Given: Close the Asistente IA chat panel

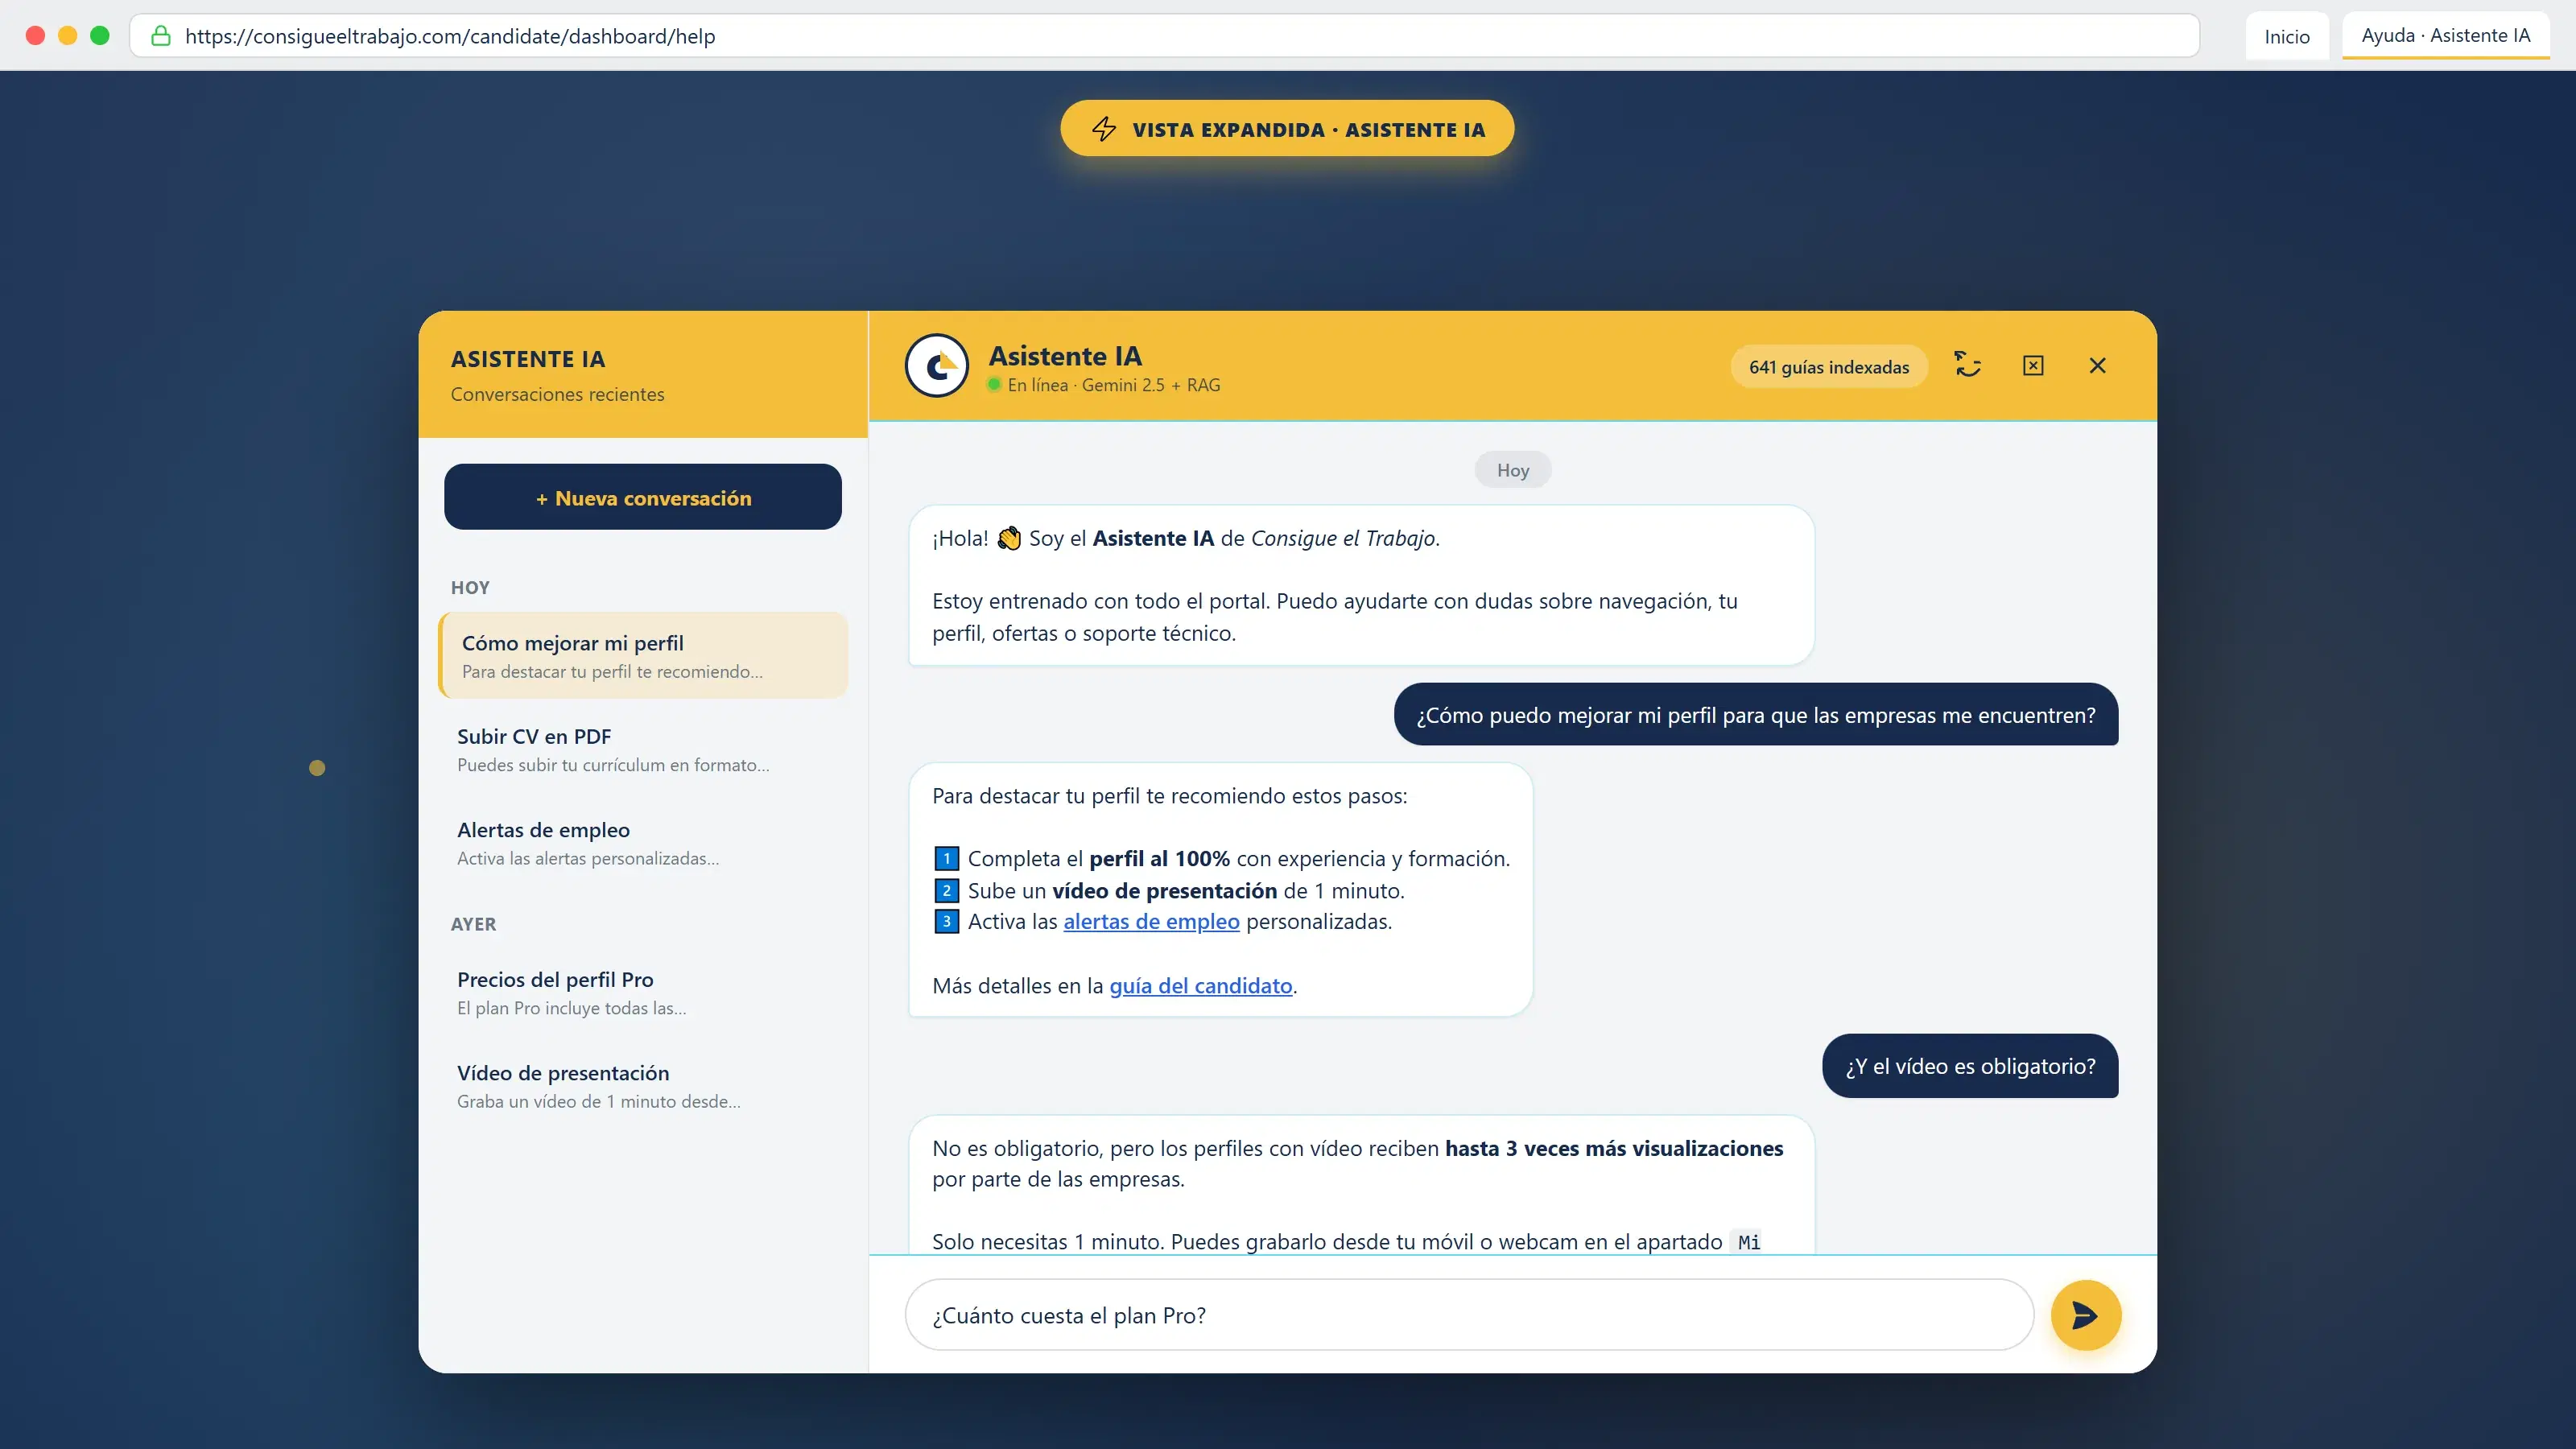Looking at the screenshot, I should click(2098, 365).
